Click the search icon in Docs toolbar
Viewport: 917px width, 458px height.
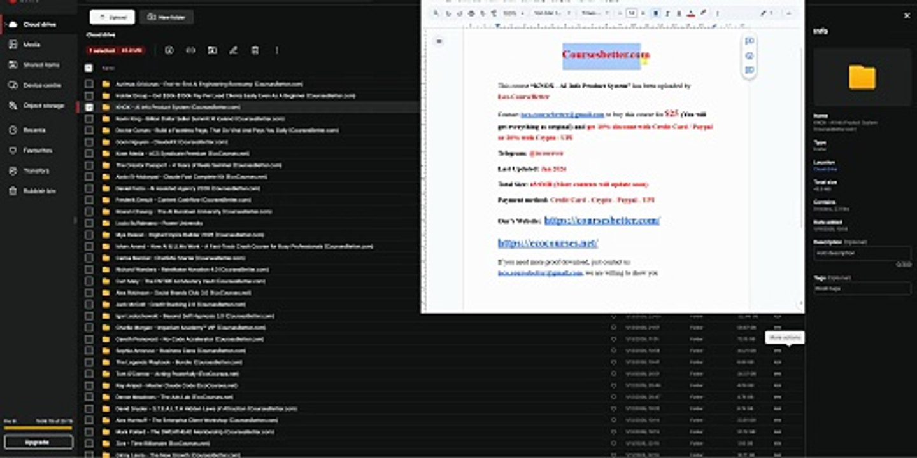click(436, 13)
